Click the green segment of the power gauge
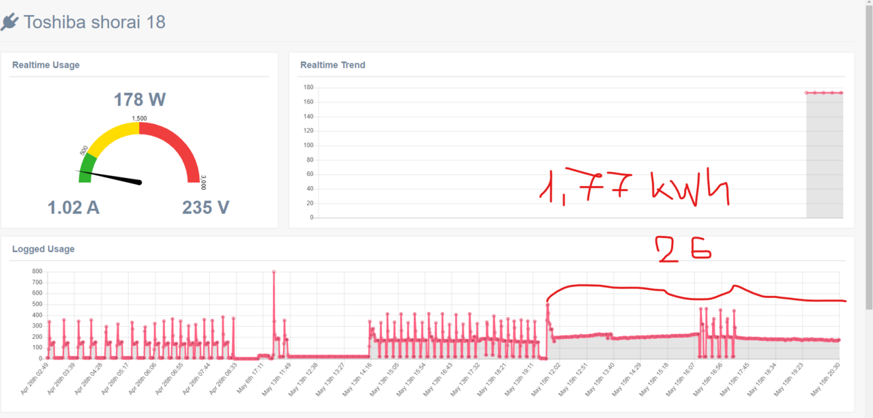 pos(87,167)
